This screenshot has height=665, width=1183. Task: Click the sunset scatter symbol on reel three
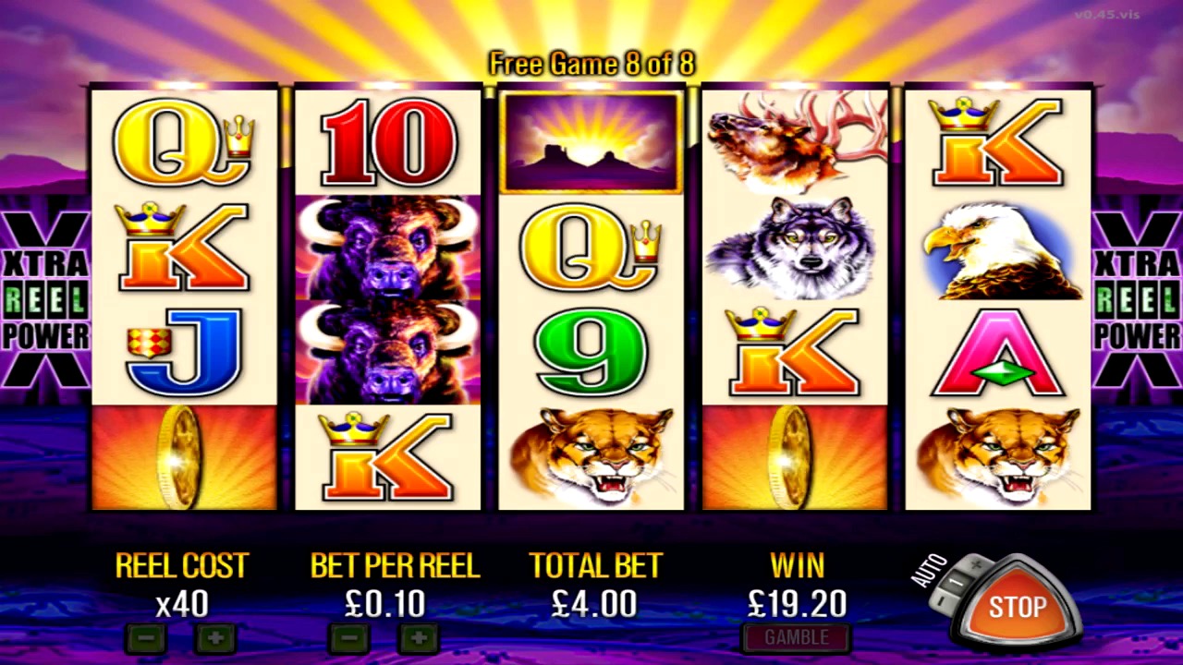(x=591, y=142)
